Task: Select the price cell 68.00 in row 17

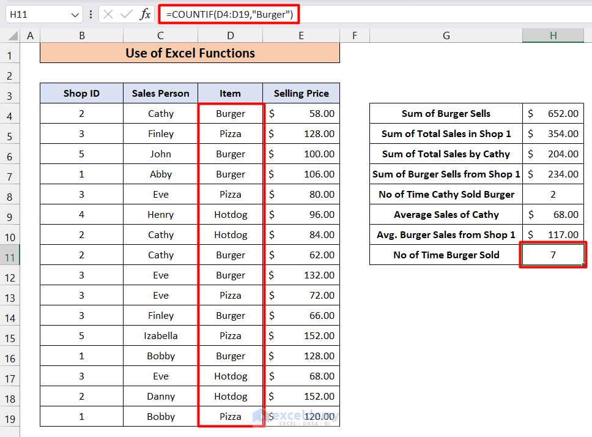Action: (x=302, y=376)
